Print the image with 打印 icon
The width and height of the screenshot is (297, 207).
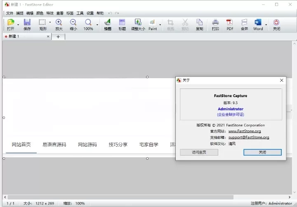point(215,25)
